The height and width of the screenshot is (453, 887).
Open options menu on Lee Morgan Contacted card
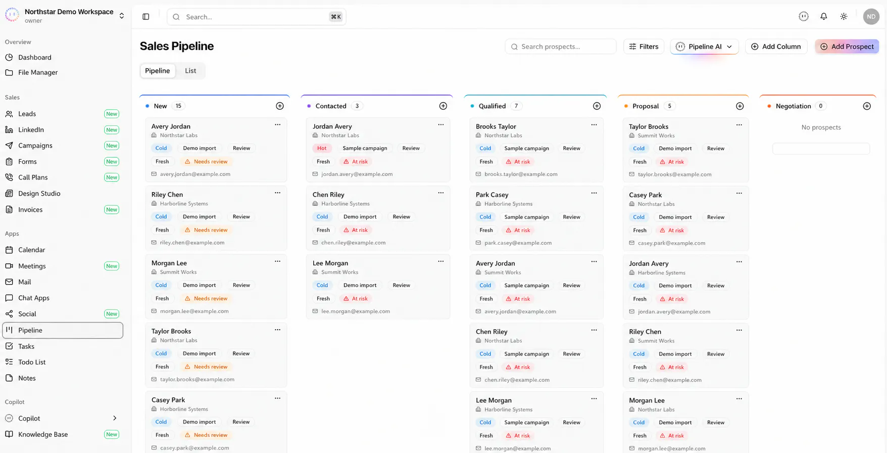pos(441,261)
